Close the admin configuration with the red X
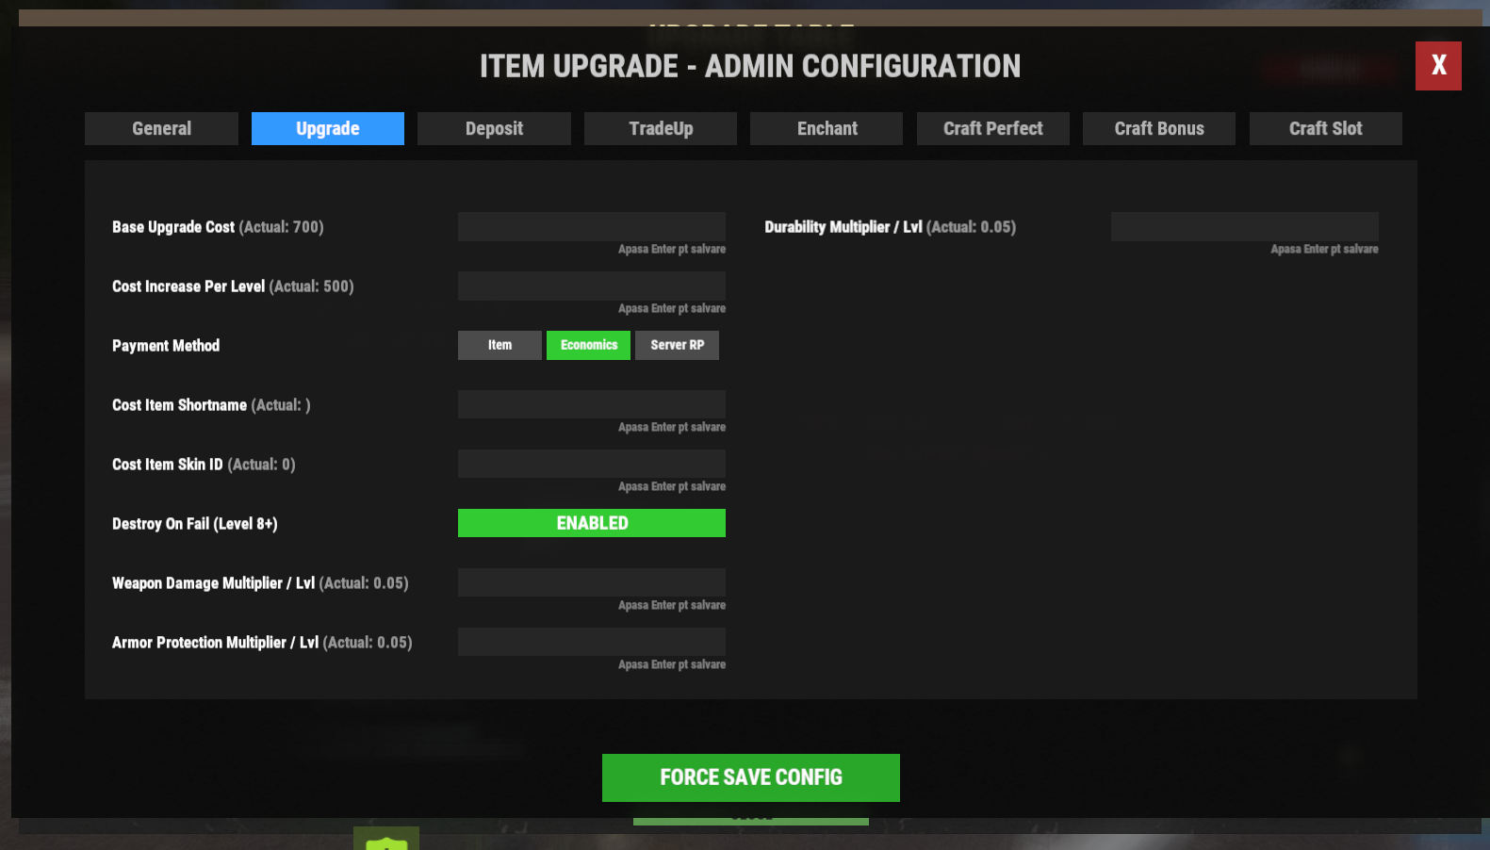Screen dimensions: 1490x850 [1437, 66]
